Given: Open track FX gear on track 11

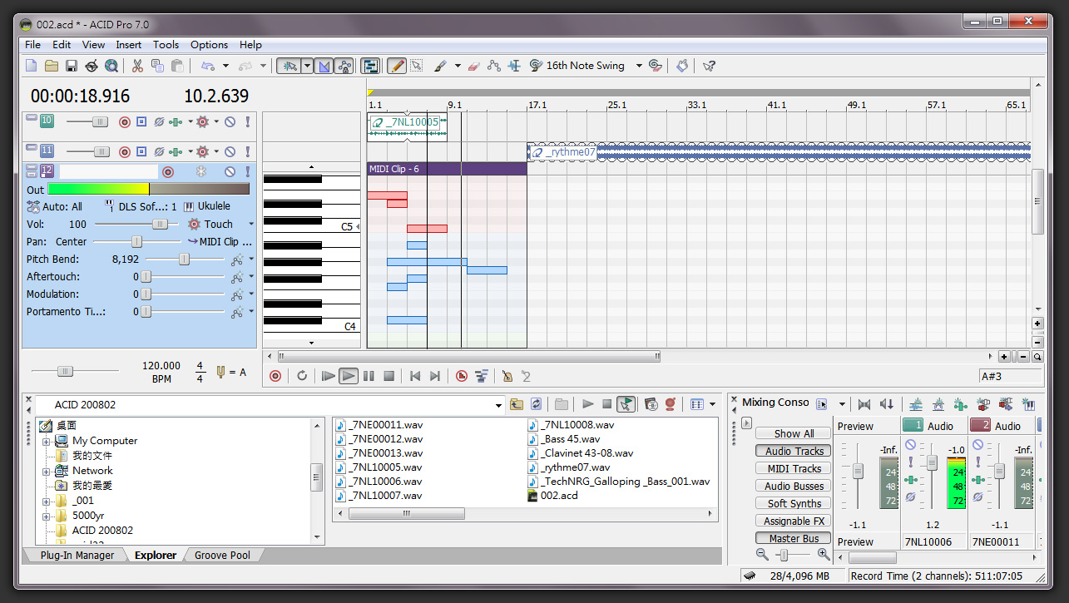Looking at the screenshot, I should (x=201, y=151).
